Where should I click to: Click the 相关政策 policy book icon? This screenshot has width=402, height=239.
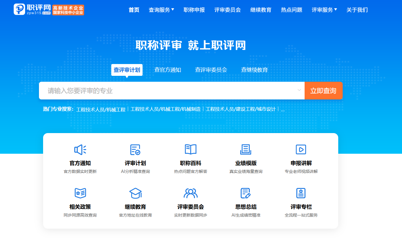[80, 193]
